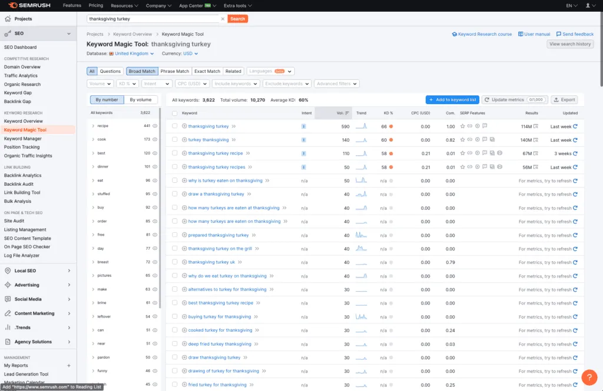Click Add to keyword list button

tap(452, 99)
